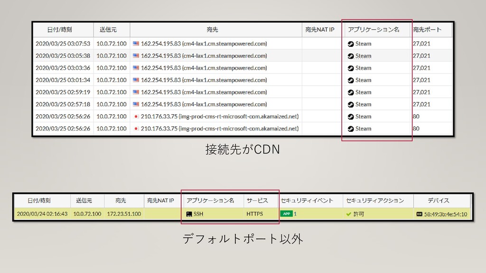Click 162.254.195.83 destination in the 03:01:34 row
The height and width of the screenshot is (273, 486).
[204, 80]
